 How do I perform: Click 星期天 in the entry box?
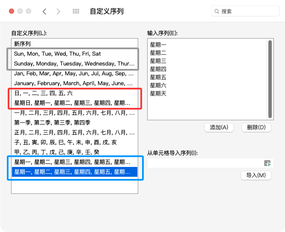coord(158,94)
